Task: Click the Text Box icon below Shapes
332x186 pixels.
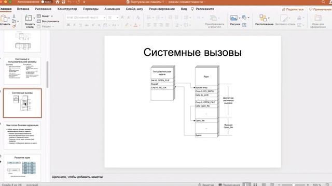Action: pos(244,25)
